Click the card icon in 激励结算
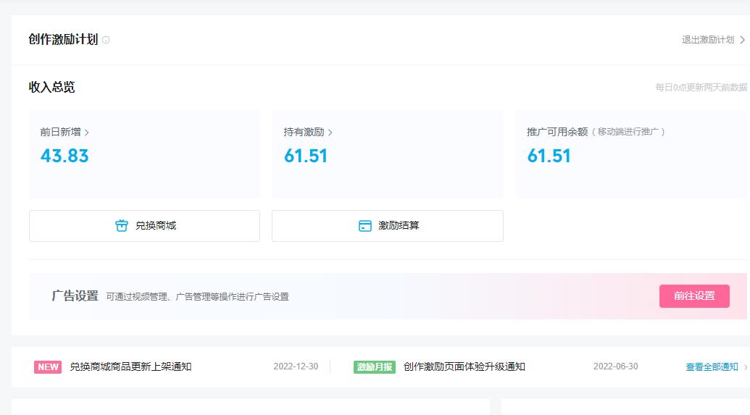 pos(365,226)
